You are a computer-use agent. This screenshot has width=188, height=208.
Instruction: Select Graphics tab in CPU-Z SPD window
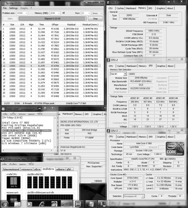[161, 66]
